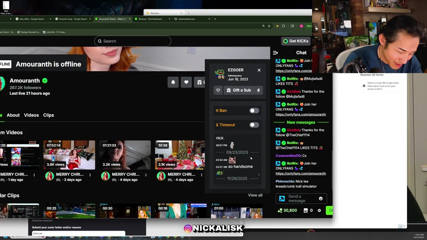
Task: Click the mute microphone icon in user card
Action: (259, 90)
